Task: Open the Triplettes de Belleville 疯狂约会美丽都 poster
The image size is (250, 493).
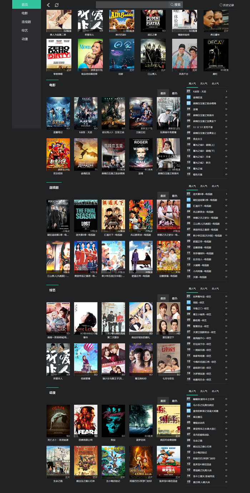Action: tap(169, 421)
